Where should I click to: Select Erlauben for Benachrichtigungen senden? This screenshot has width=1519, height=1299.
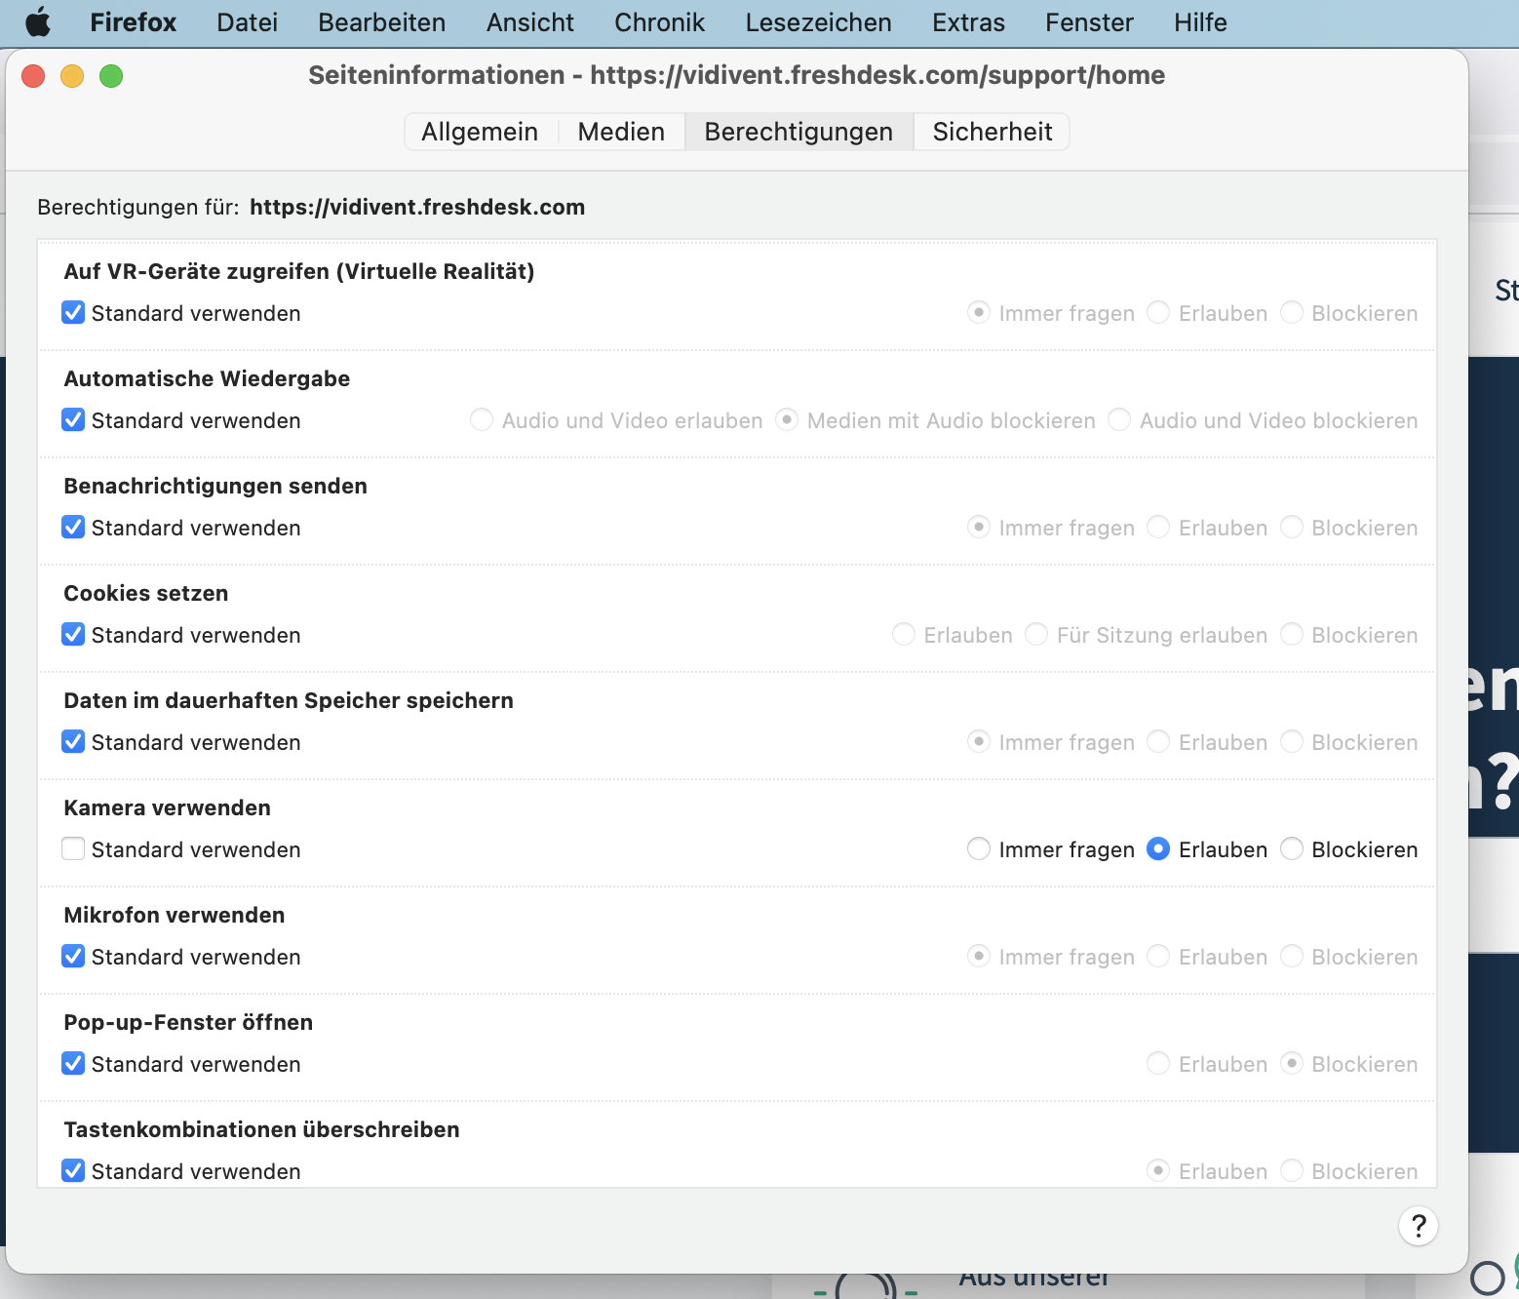(1158, 527)
